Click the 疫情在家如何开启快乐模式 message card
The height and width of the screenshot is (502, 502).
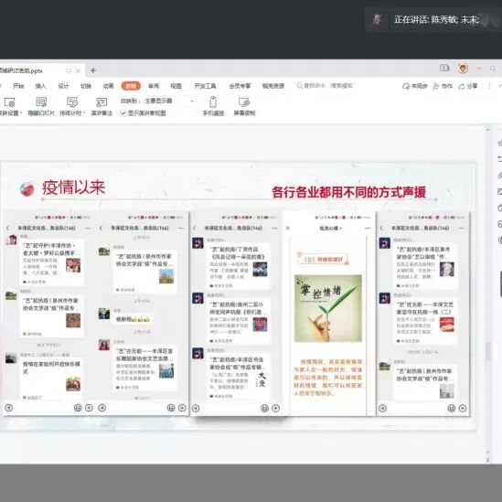(x=51, y=380)
